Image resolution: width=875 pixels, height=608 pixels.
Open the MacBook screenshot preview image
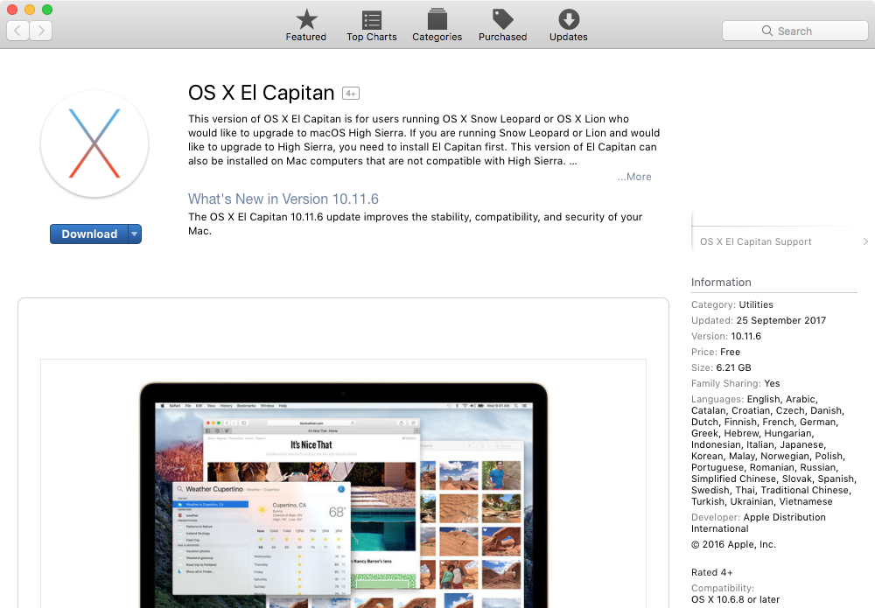pos(343,484)
